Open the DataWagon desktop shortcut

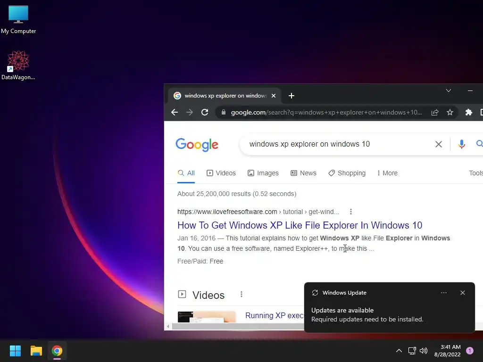18,65
